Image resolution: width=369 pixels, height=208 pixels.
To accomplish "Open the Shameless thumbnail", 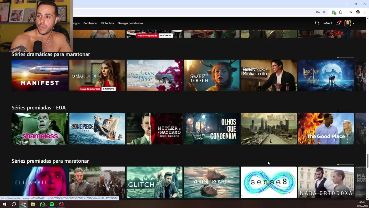I will [40, 129].
